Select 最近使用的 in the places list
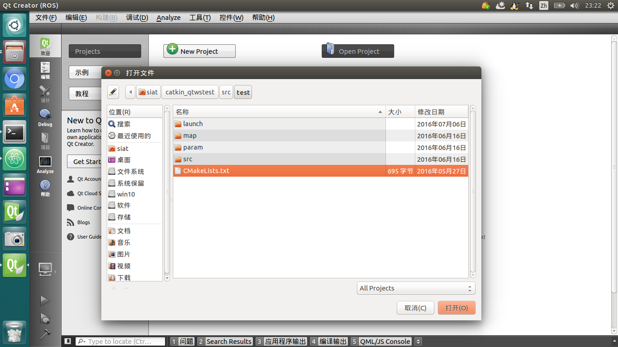Screen dimensions: 618x347 [x=135, y=136]
